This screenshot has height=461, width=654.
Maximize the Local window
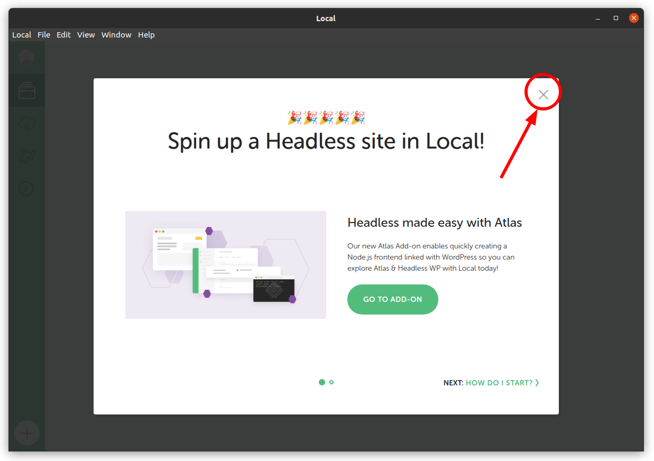[616, 18]
